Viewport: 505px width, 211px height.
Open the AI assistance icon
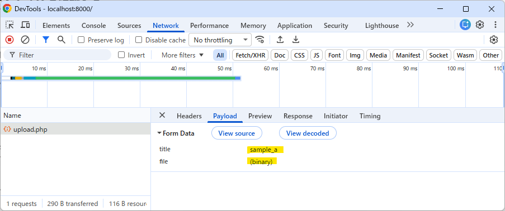[465, 25]
